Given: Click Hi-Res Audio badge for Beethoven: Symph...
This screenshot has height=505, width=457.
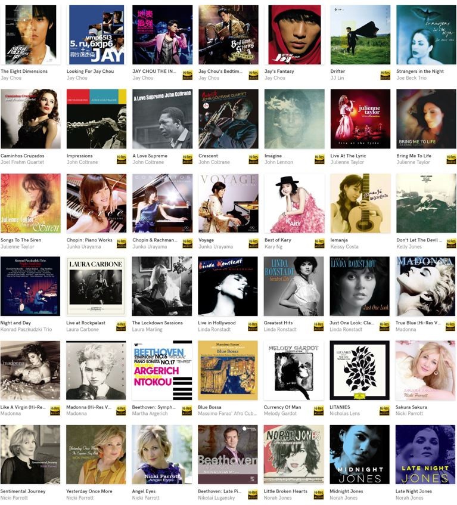Looking at the screenshot, I should point(187,411).
